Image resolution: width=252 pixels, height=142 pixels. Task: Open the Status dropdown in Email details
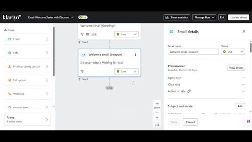pyautogui.click(x=233, y=52)
